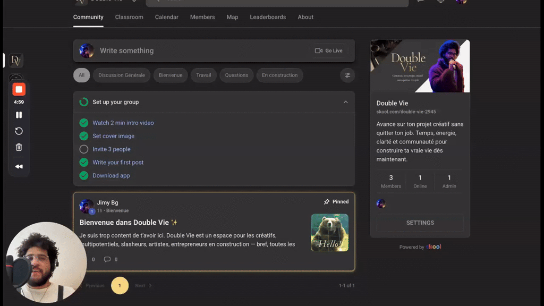
Task: Stop the screen recording
Action: pos(19,89)
